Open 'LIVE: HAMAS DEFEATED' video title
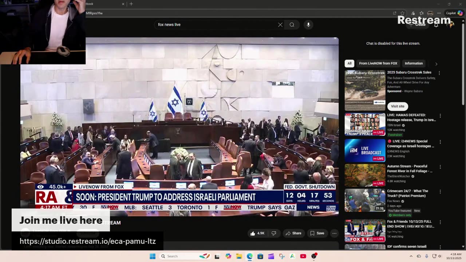 (411, 118)
